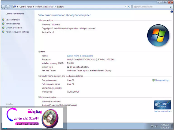Click the network icon in system tray
The height and width of the screenshot is (130, 174).
pyautogui.click(x=152, y=126)
